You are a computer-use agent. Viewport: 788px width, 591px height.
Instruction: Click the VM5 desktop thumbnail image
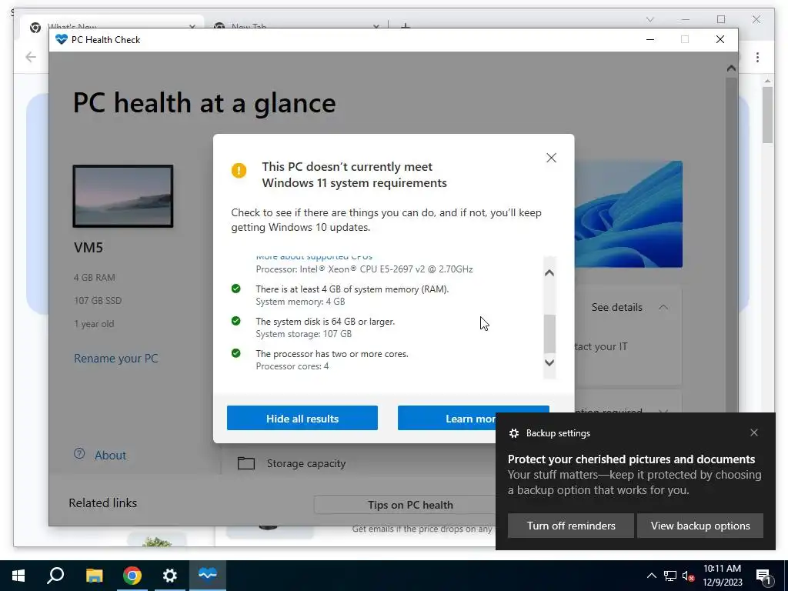[123, 196]
